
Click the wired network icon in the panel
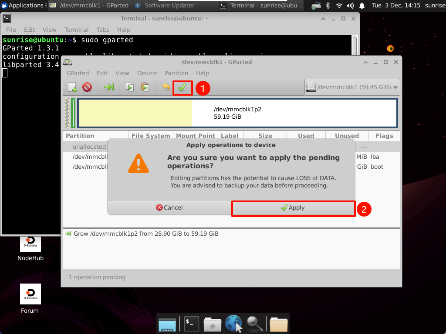pos(316,6)
